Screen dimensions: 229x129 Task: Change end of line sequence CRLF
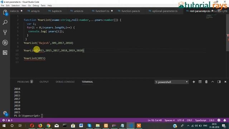(189, 120)
